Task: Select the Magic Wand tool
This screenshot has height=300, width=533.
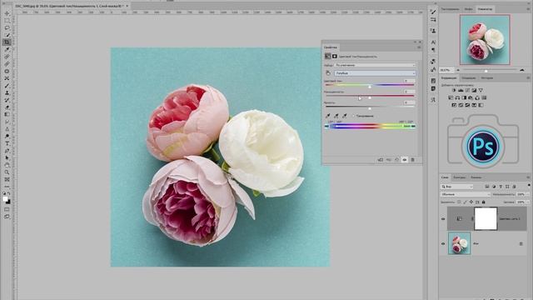Action: coord(7,35)
